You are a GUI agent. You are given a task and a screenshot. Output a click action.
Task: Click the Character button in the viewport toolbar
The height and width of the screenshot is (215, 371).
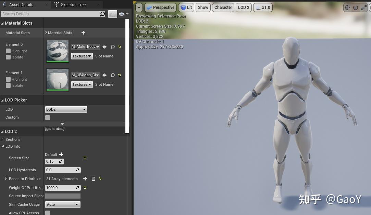tap(223, 7)
